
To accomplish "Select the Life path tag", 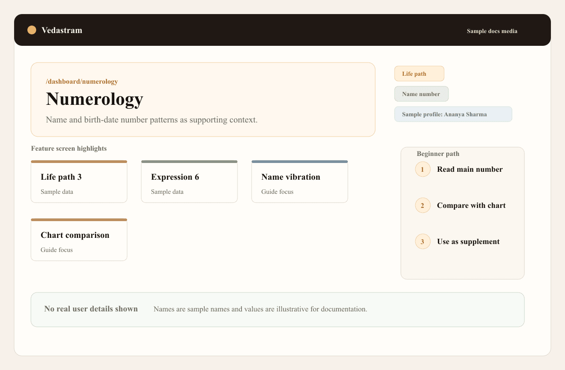I will click(x=419, y=74).
